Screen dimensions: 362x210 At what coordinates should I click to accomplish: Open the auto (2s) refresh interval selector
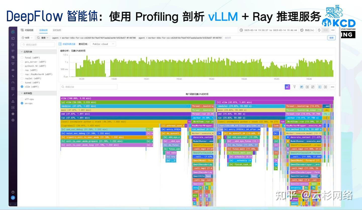click(307, 30)
